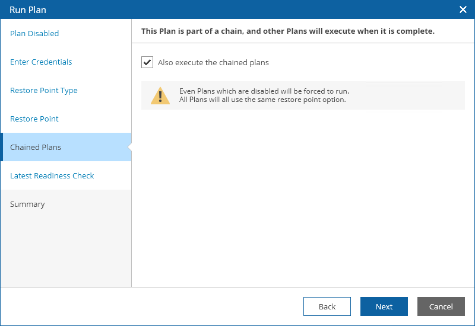Image resolution: width=475 pixels, height=326 pixels.
Task: Click the blue accent bar of Chained Plans
Action: click(x=2, y=148)
